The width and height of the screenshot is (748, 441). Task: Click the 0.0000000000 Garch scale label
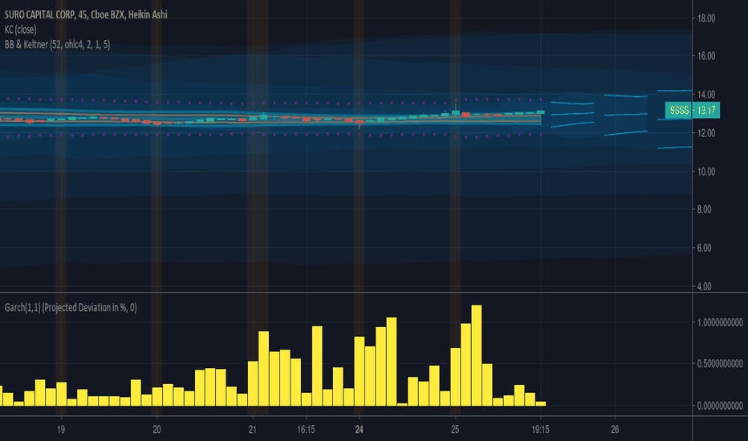point(720,406)
